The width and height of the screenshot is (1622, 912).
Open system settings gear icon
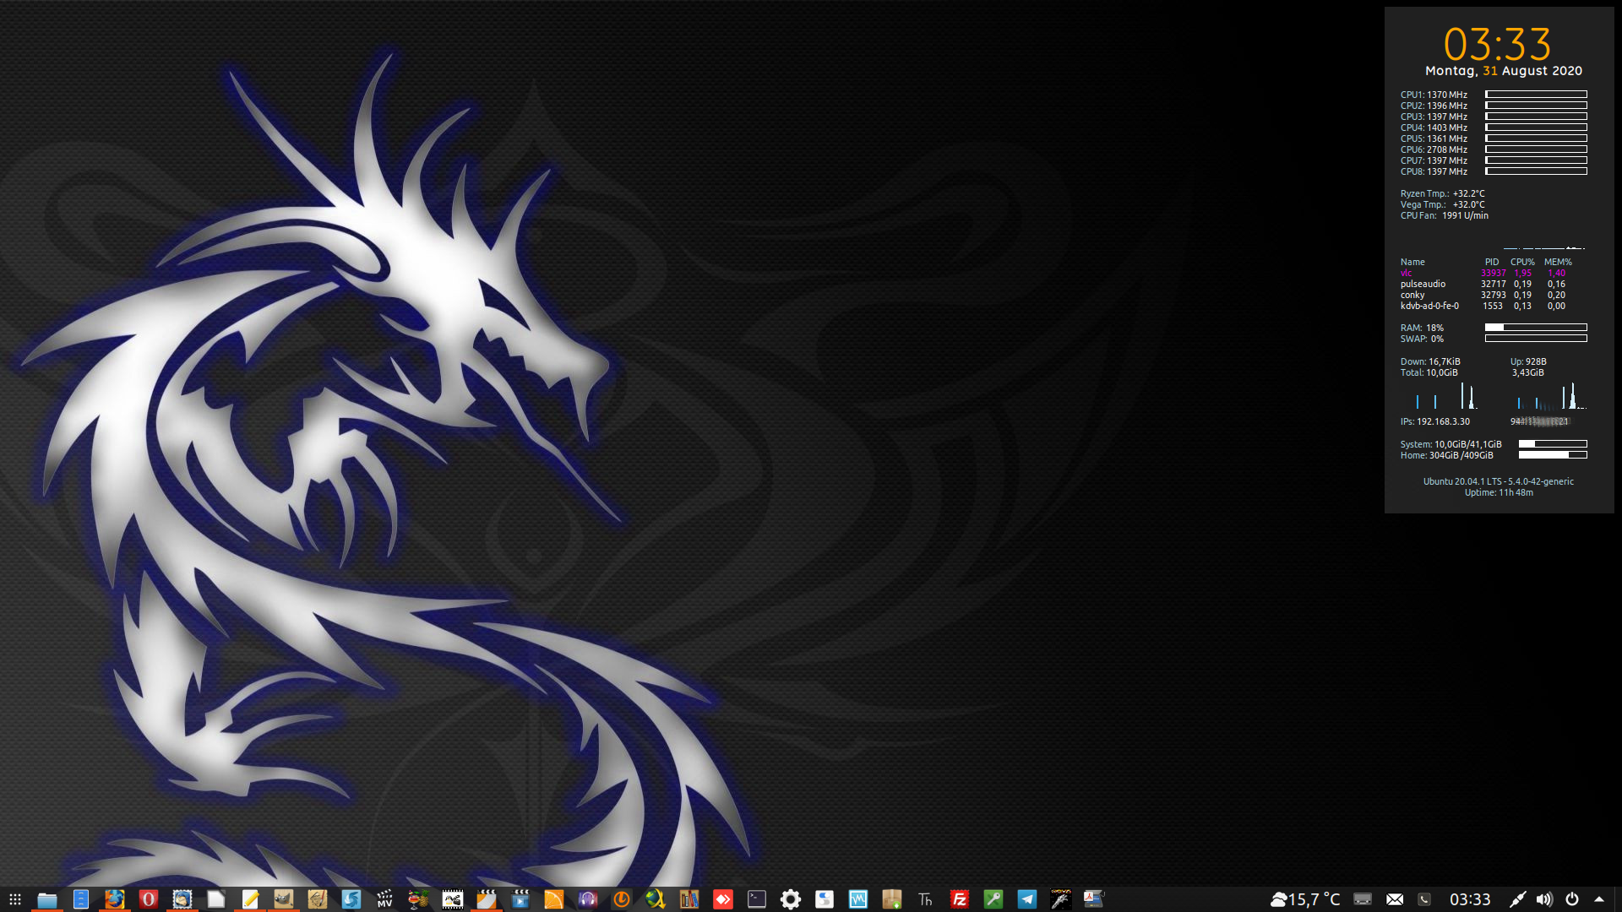coord(790,899)
